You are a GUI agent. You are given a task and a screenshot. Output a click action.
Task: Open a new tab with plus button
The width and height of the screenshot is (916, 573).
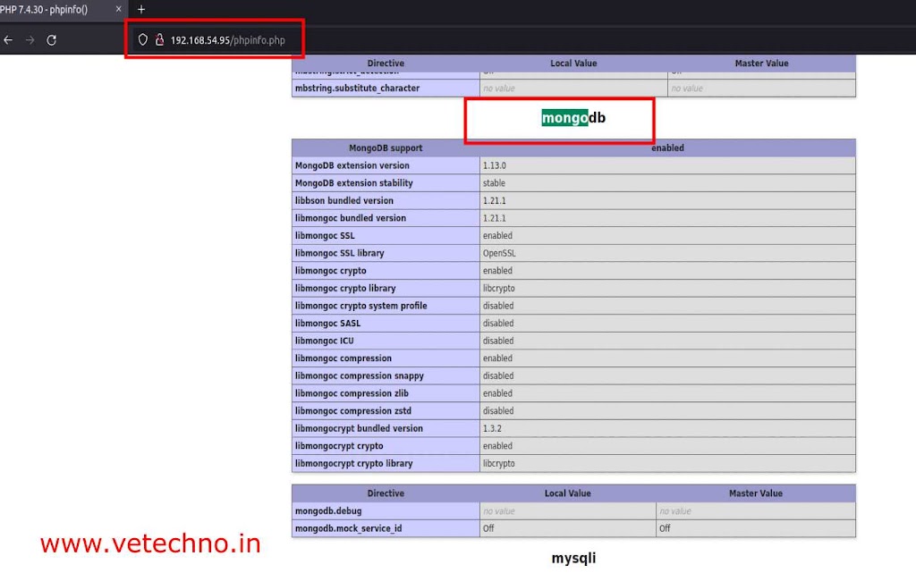pyautogui.click(x=140, y=9)
